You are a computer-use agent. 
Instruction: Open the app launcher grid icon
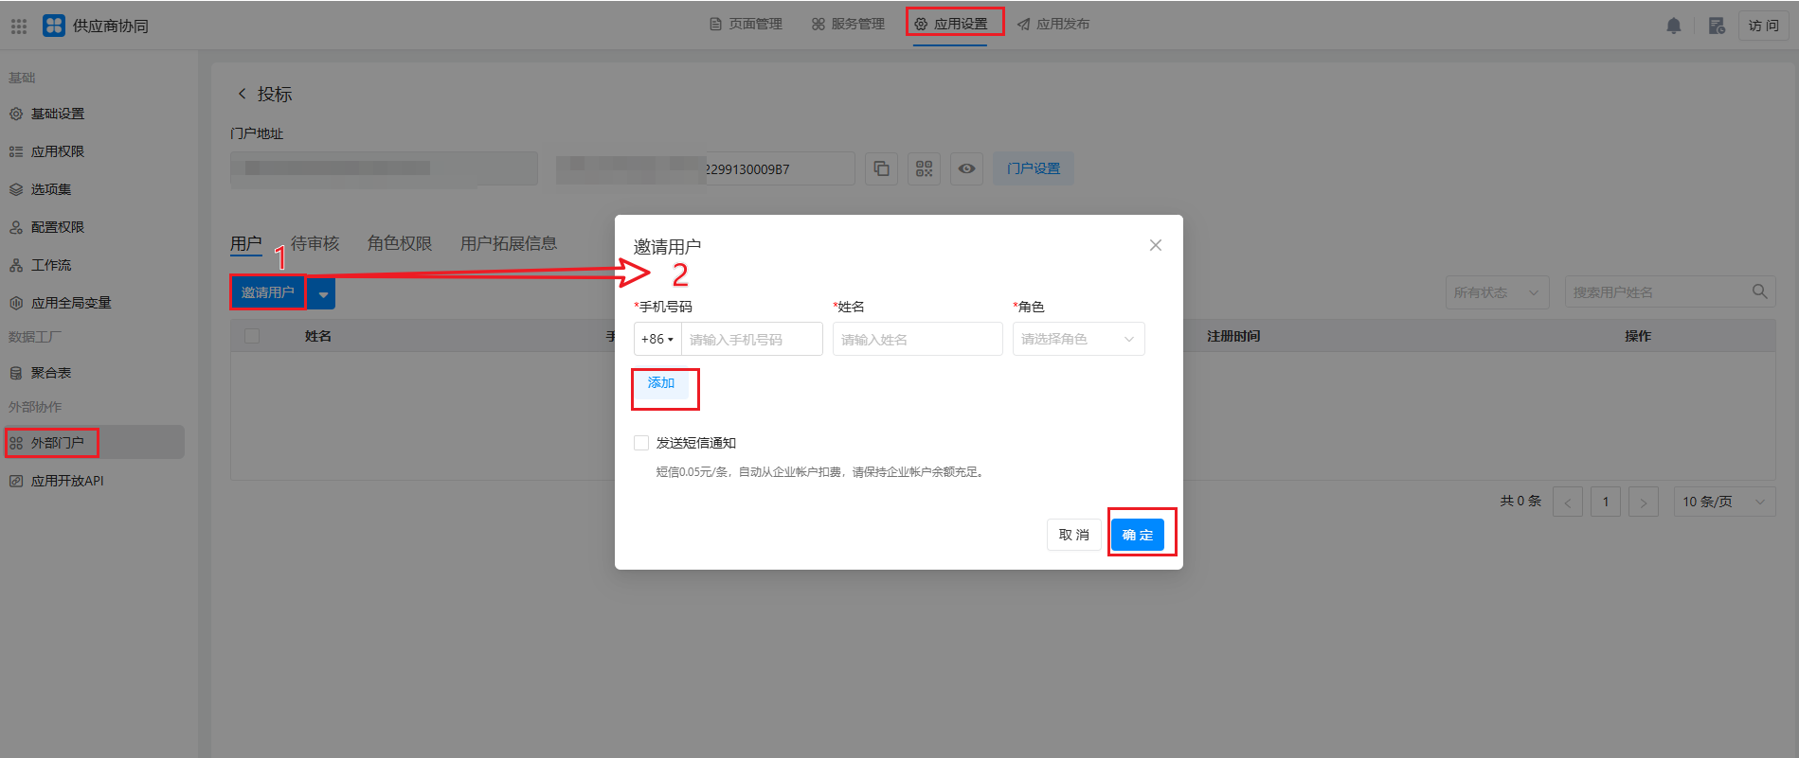click(x=19, y=26)
